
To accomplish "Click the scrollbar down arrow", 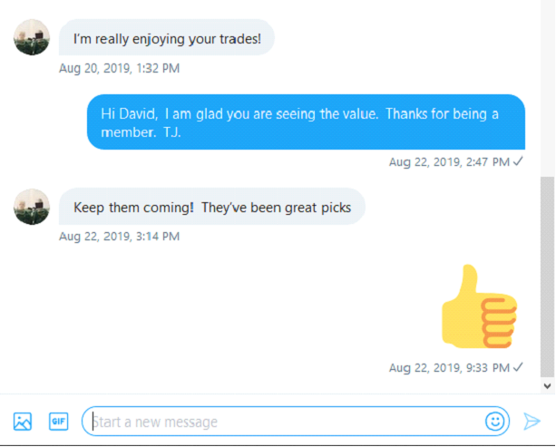I will tap(548, 386).
